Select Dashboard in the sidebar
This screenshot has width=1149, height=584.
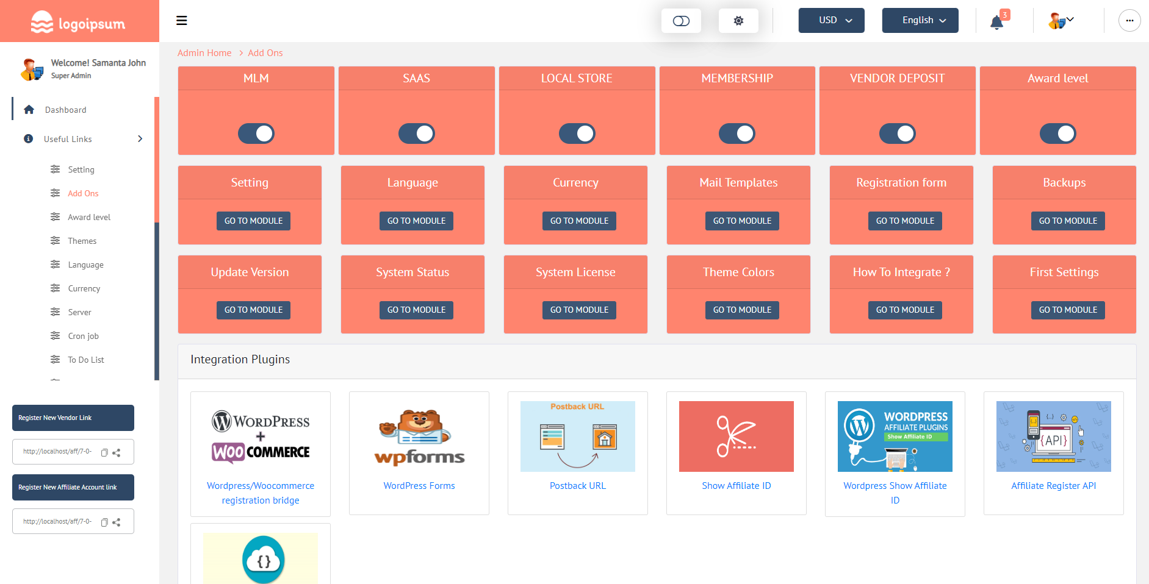[65, 110]
